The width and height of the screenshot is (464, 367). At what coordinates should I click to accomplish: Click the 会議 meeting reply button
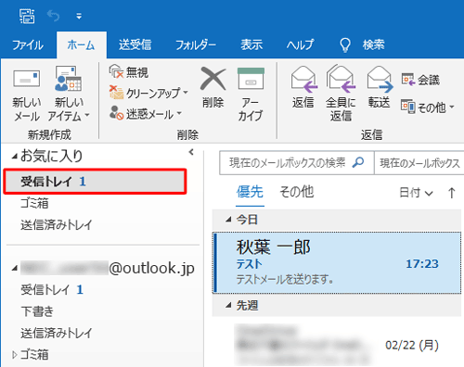point(420,80)
